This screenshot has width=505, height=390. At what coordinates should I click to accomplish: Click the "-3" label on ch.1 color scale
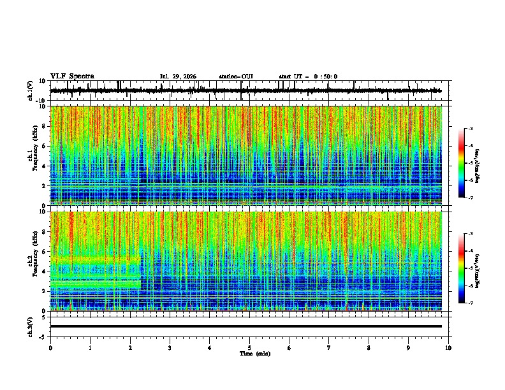pos(470,129)
